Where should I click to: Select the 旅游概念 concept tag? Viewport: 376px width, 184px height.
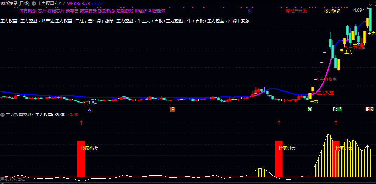(x=107, y=11)
